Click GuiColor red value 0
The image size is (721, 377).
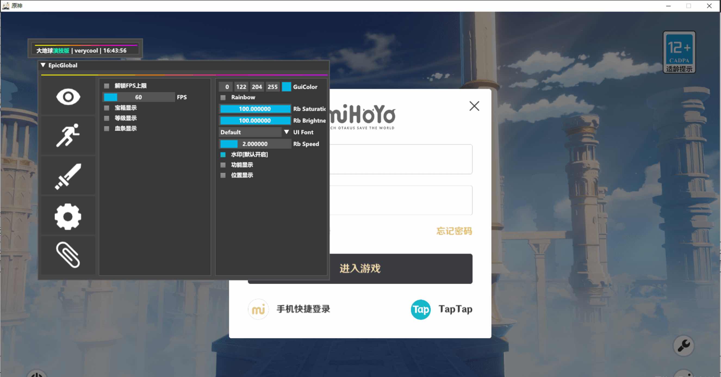coord(226,87)
